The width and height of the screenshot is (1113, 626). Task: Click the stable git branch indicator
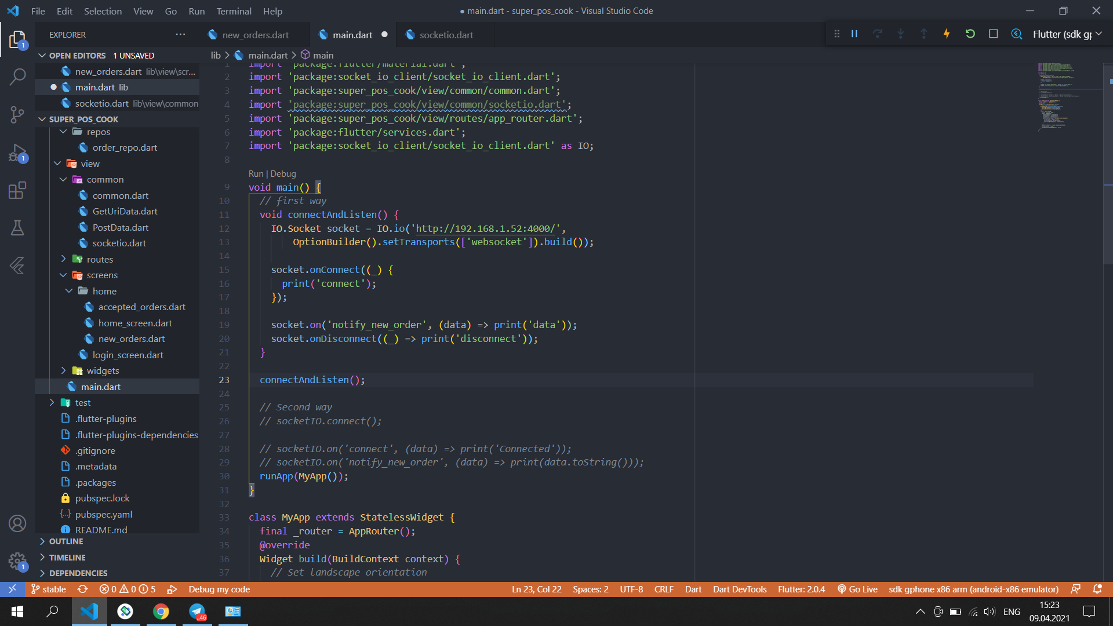(49, 589)
